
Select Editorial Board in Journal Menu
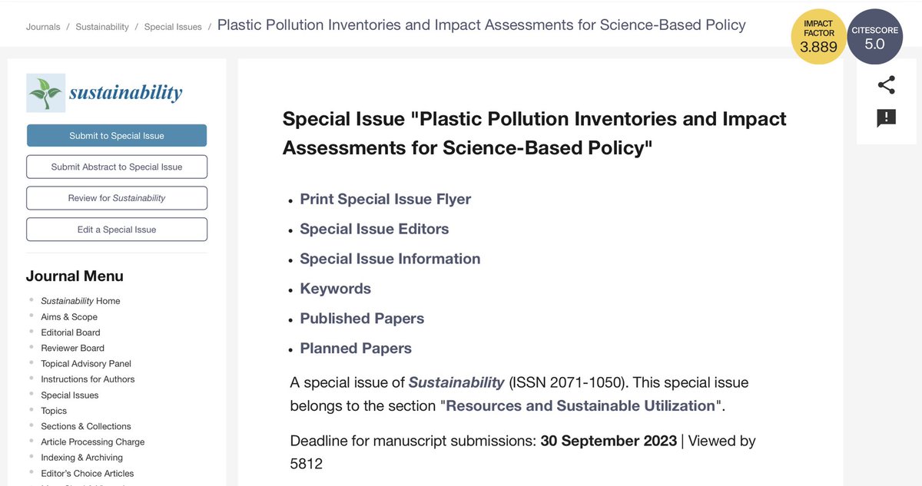[71, 332]
